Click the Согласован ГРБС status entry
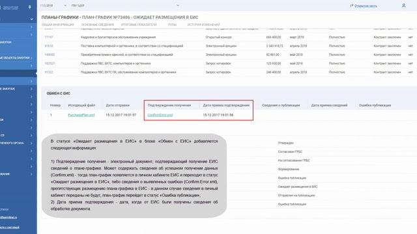 point(290,151)
